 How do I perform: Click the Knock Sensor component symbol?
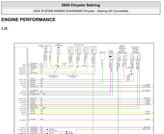coord(111,57)
